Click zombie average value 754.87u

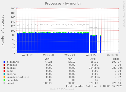94,68
